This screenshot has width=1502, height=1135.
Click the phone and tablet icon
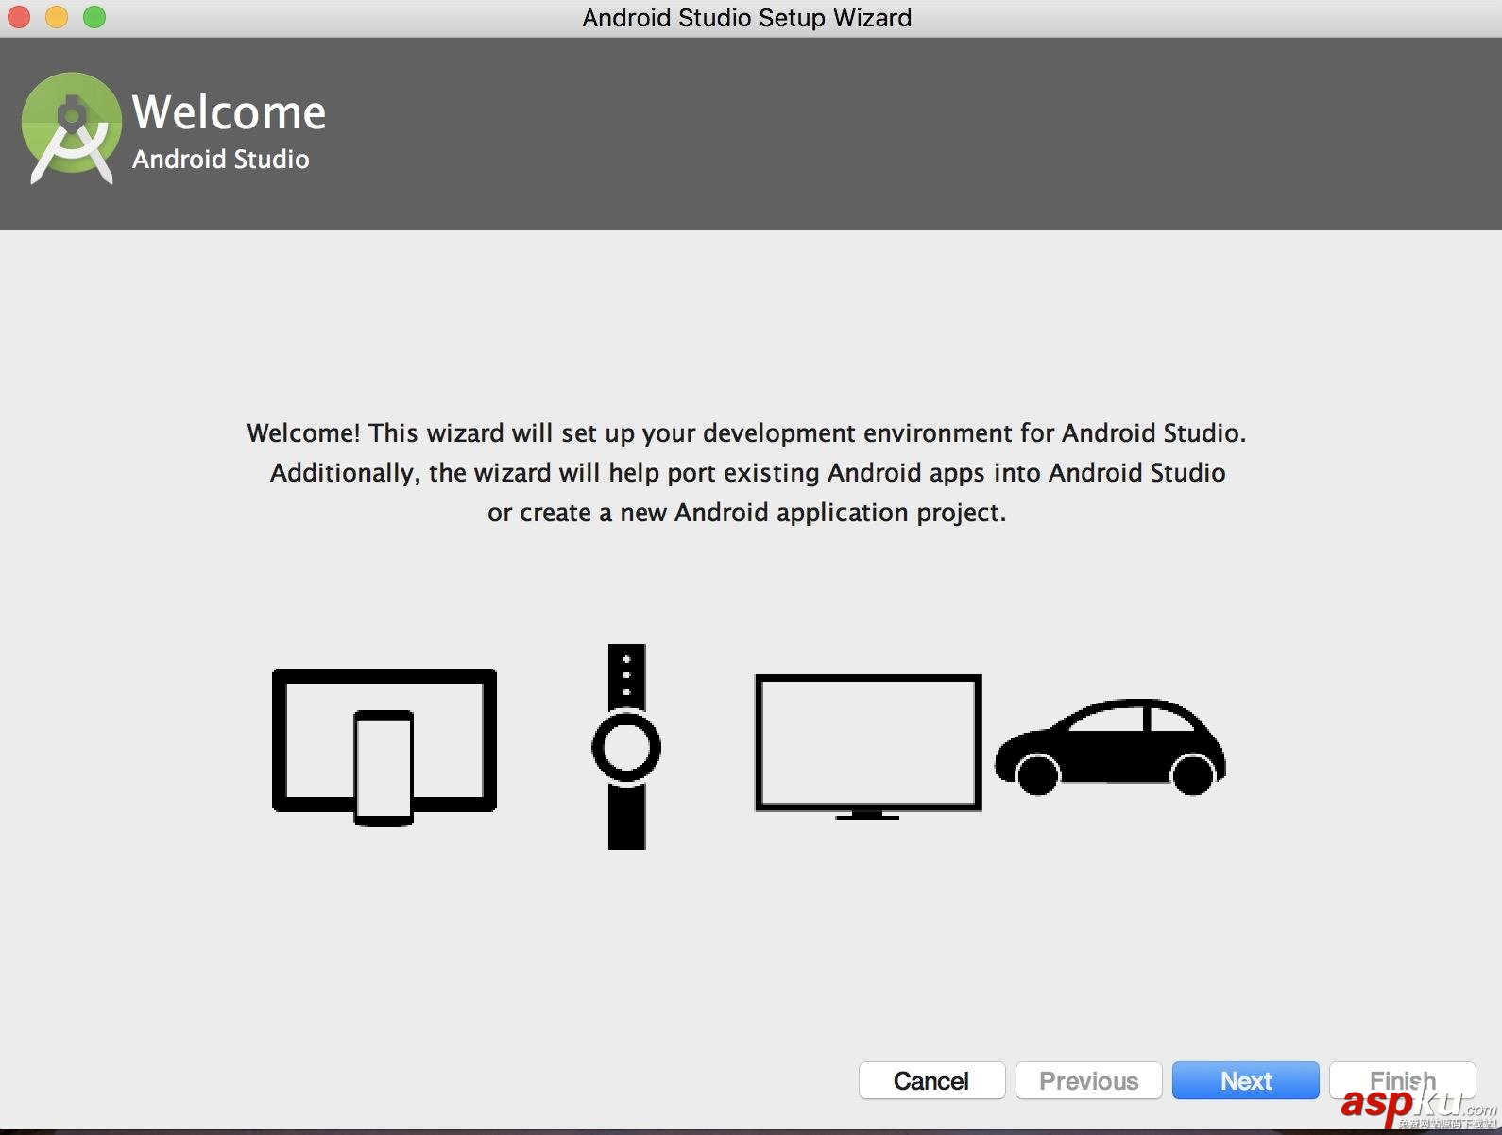tap(384, 746)
